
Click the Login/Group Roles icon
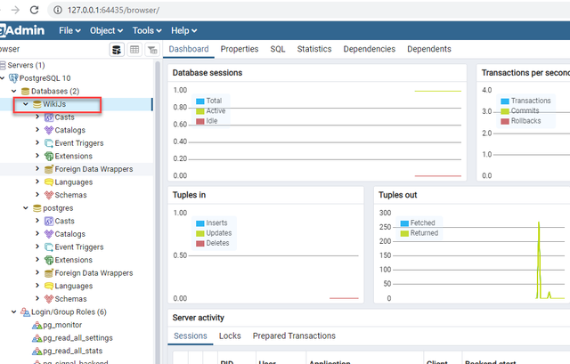click(25, 312)
